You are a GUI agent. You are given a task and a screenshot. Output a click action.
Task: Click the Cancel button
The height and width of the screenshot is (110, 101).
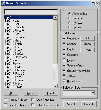point(89,104)
